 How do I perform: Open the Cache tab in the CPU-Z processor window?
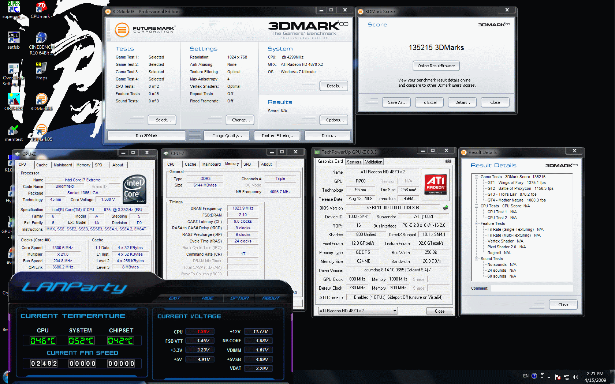coord(42,165)
